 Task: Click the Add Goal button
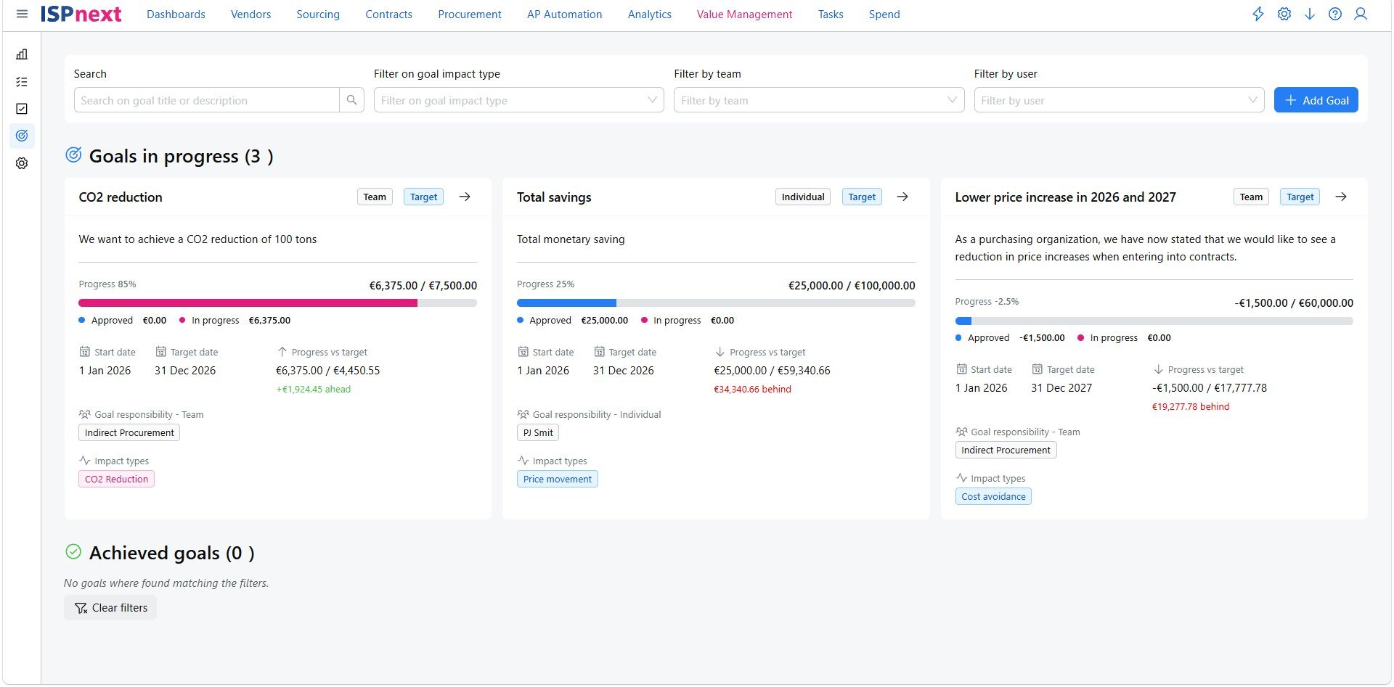(x=1316, y=100)
